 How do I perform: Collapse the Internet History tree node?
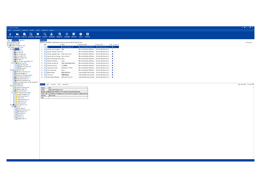[10, 105]
